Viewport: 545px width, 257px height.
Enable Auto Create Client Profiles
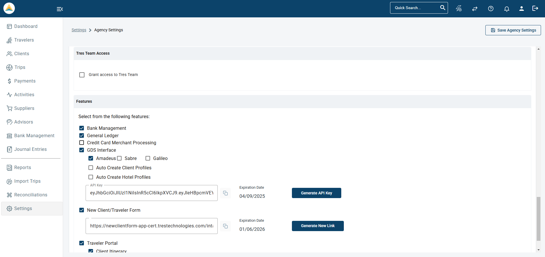pos(91,168)
